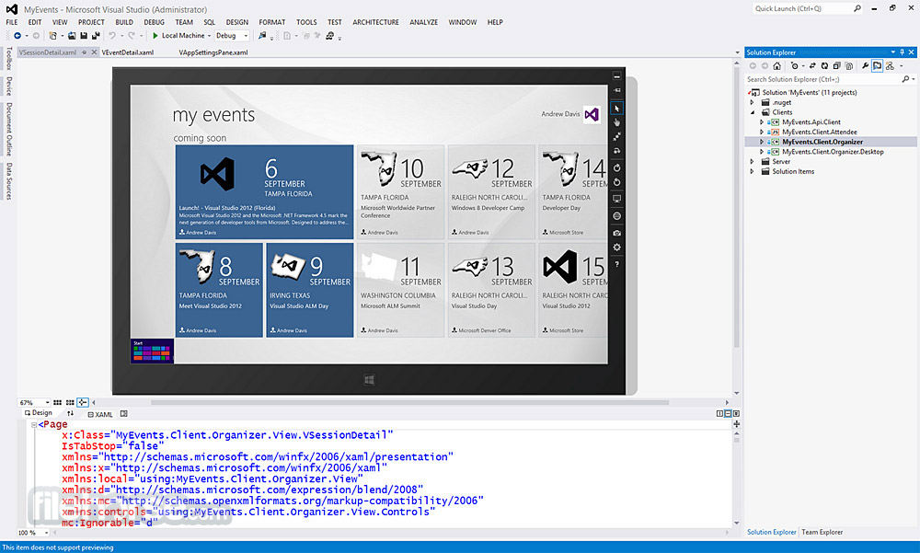
Task: Open simulator settings gear icon
Action: (616, 248)
